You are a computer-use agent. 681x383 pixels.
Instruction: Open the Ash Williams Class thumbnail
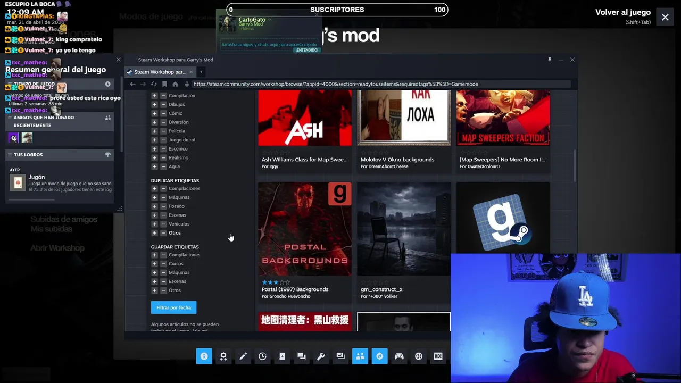[305, 118]
